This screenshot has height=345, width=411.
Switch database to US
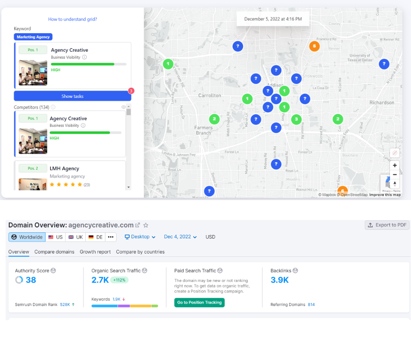pos(56,237)
